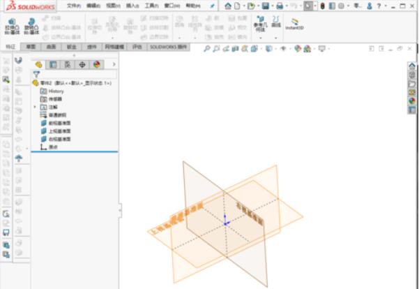The height and width of the screenshot is (289, 419).
Task: Select the DimXpertManager crosshair tab
Action: tap(82, 64)
